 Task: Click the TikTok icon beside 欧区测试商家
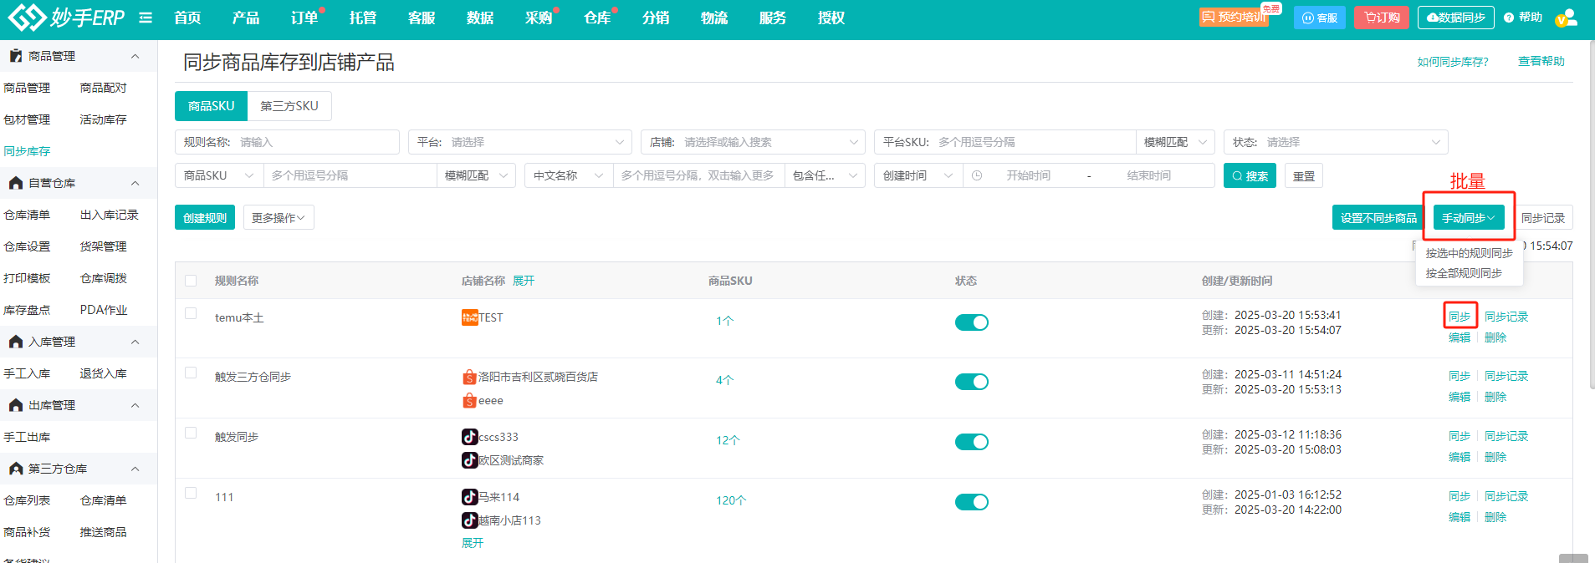pos(469,460)
